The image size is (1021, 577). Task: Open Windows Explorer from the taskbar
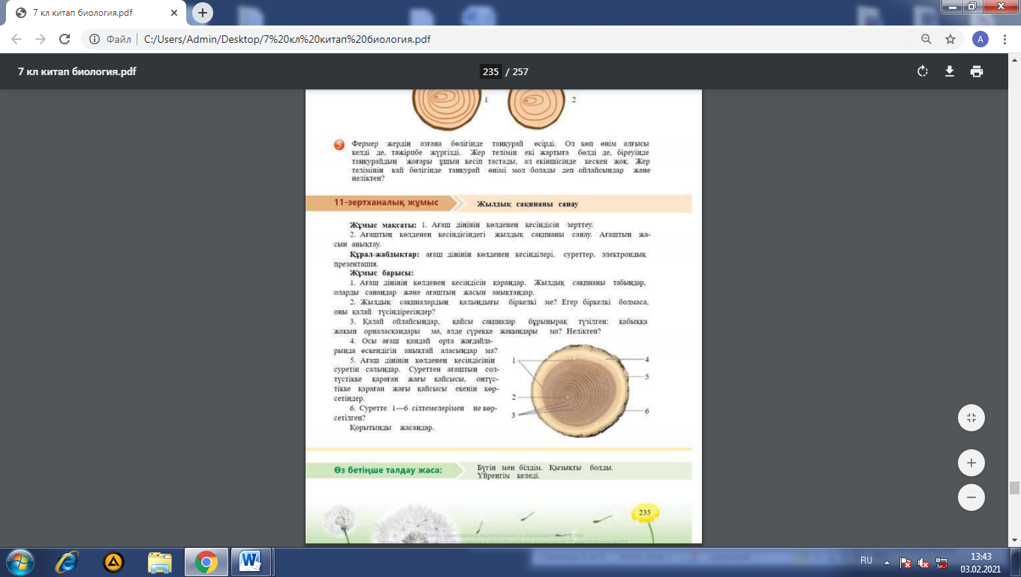160,562
